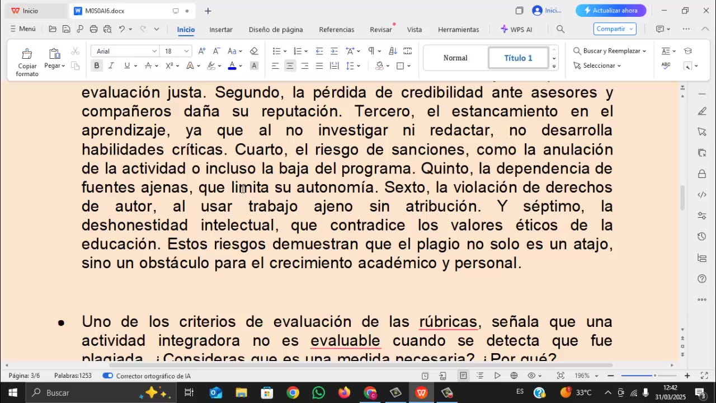Toggle the Corrector ortográfico de IA switch
Viewport: 716px width, 403px height.
pyautogui.click(x=108, y=376)
